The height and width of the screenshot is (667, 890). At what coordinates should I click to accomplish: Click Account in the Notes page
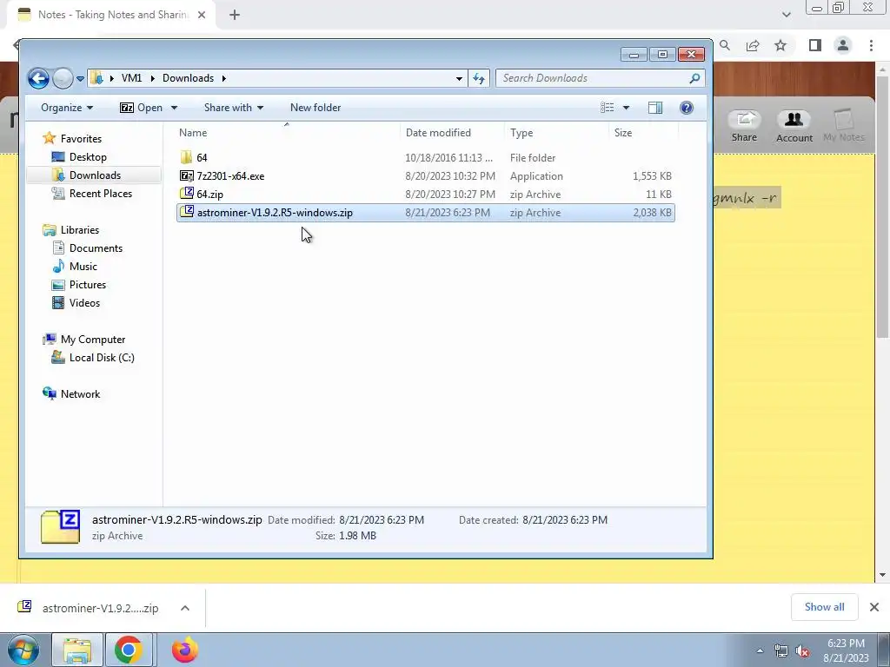[x=794, y=126]
